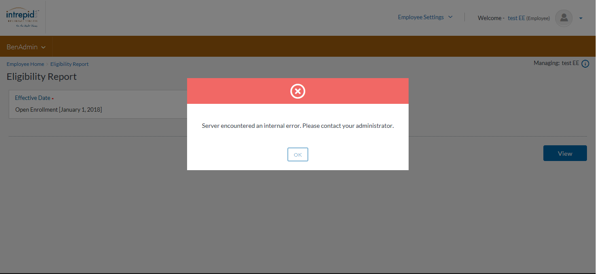
Task: Click the chevron beside Employee Settings
Action: pos(450,17)
